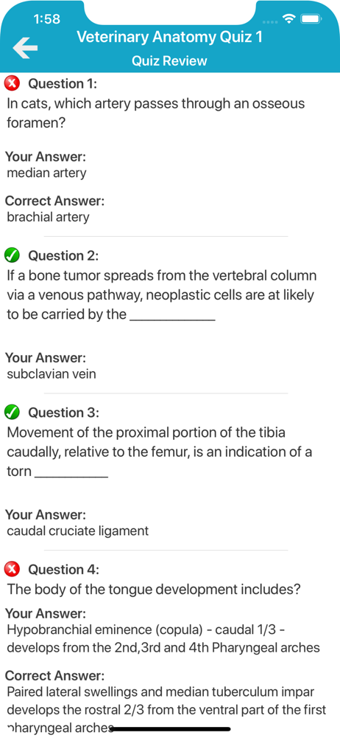Tap the cats osseous foramen question text
Viewport: 340px width, 738px height.
tap(155, 113)
